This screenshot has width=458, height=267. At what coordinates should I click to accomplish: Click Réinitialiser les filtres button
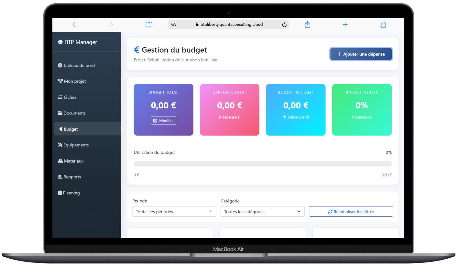tap(351, 212)
